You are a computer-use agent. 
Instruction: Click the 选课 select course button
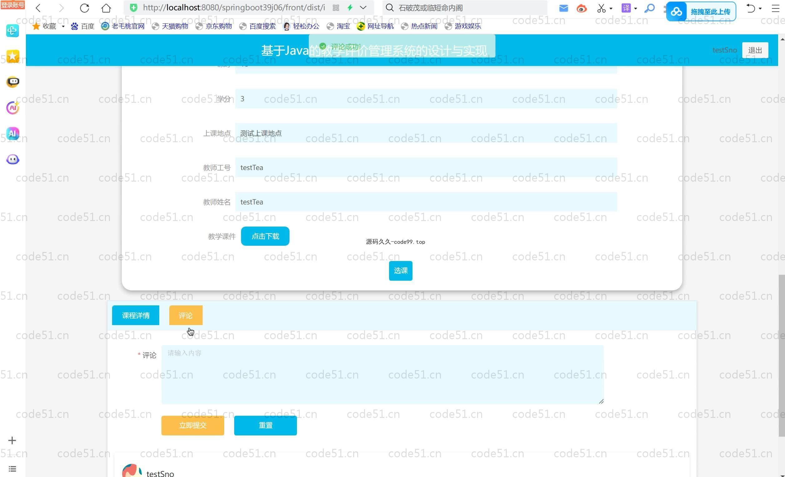tap(401, 271)
